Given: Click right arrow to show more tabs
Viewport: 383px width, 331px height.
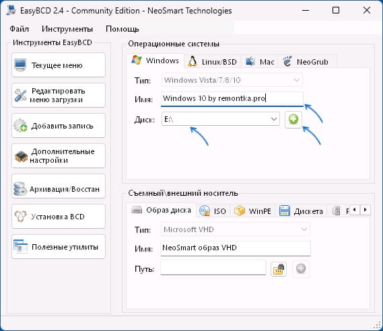Looking at the screenshot, I should pos(365,210).
